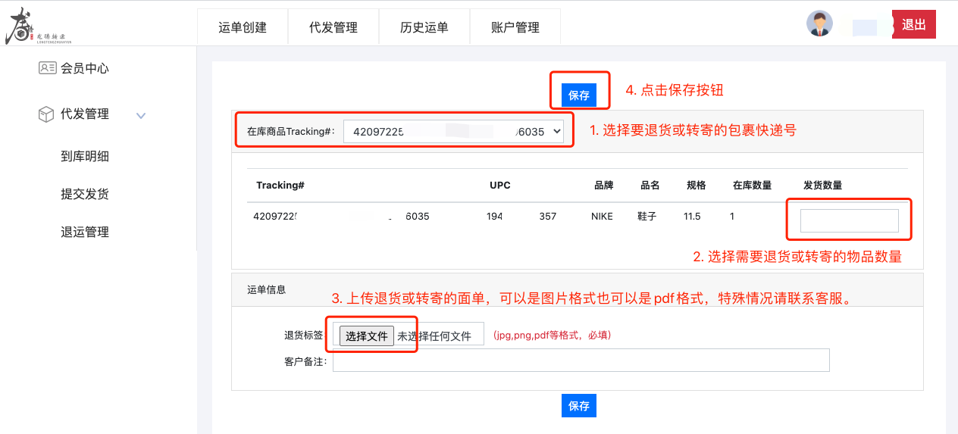Screen dimensions: 958x434
Task: Click the top 保存 button
Action: (579, 95)
